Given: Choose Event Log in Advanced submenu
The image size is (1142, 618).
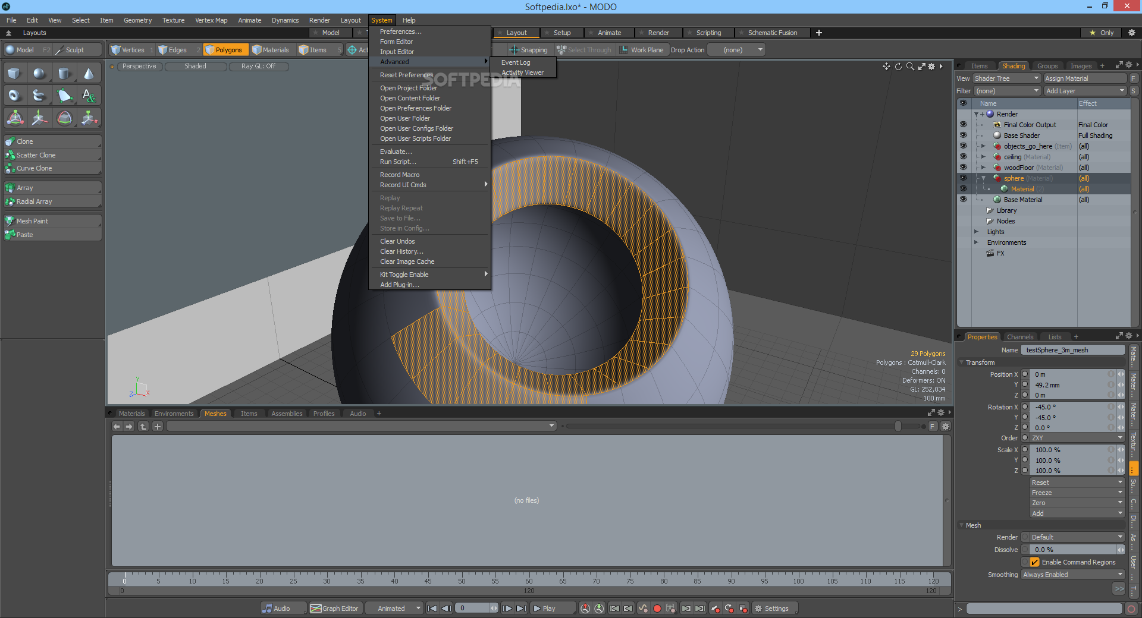Looking at the screenshot, I should [516, 62].
